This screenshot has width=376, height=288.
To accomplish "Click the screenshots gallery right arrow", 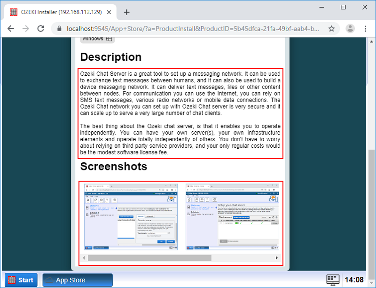I will tap(277, 258).
